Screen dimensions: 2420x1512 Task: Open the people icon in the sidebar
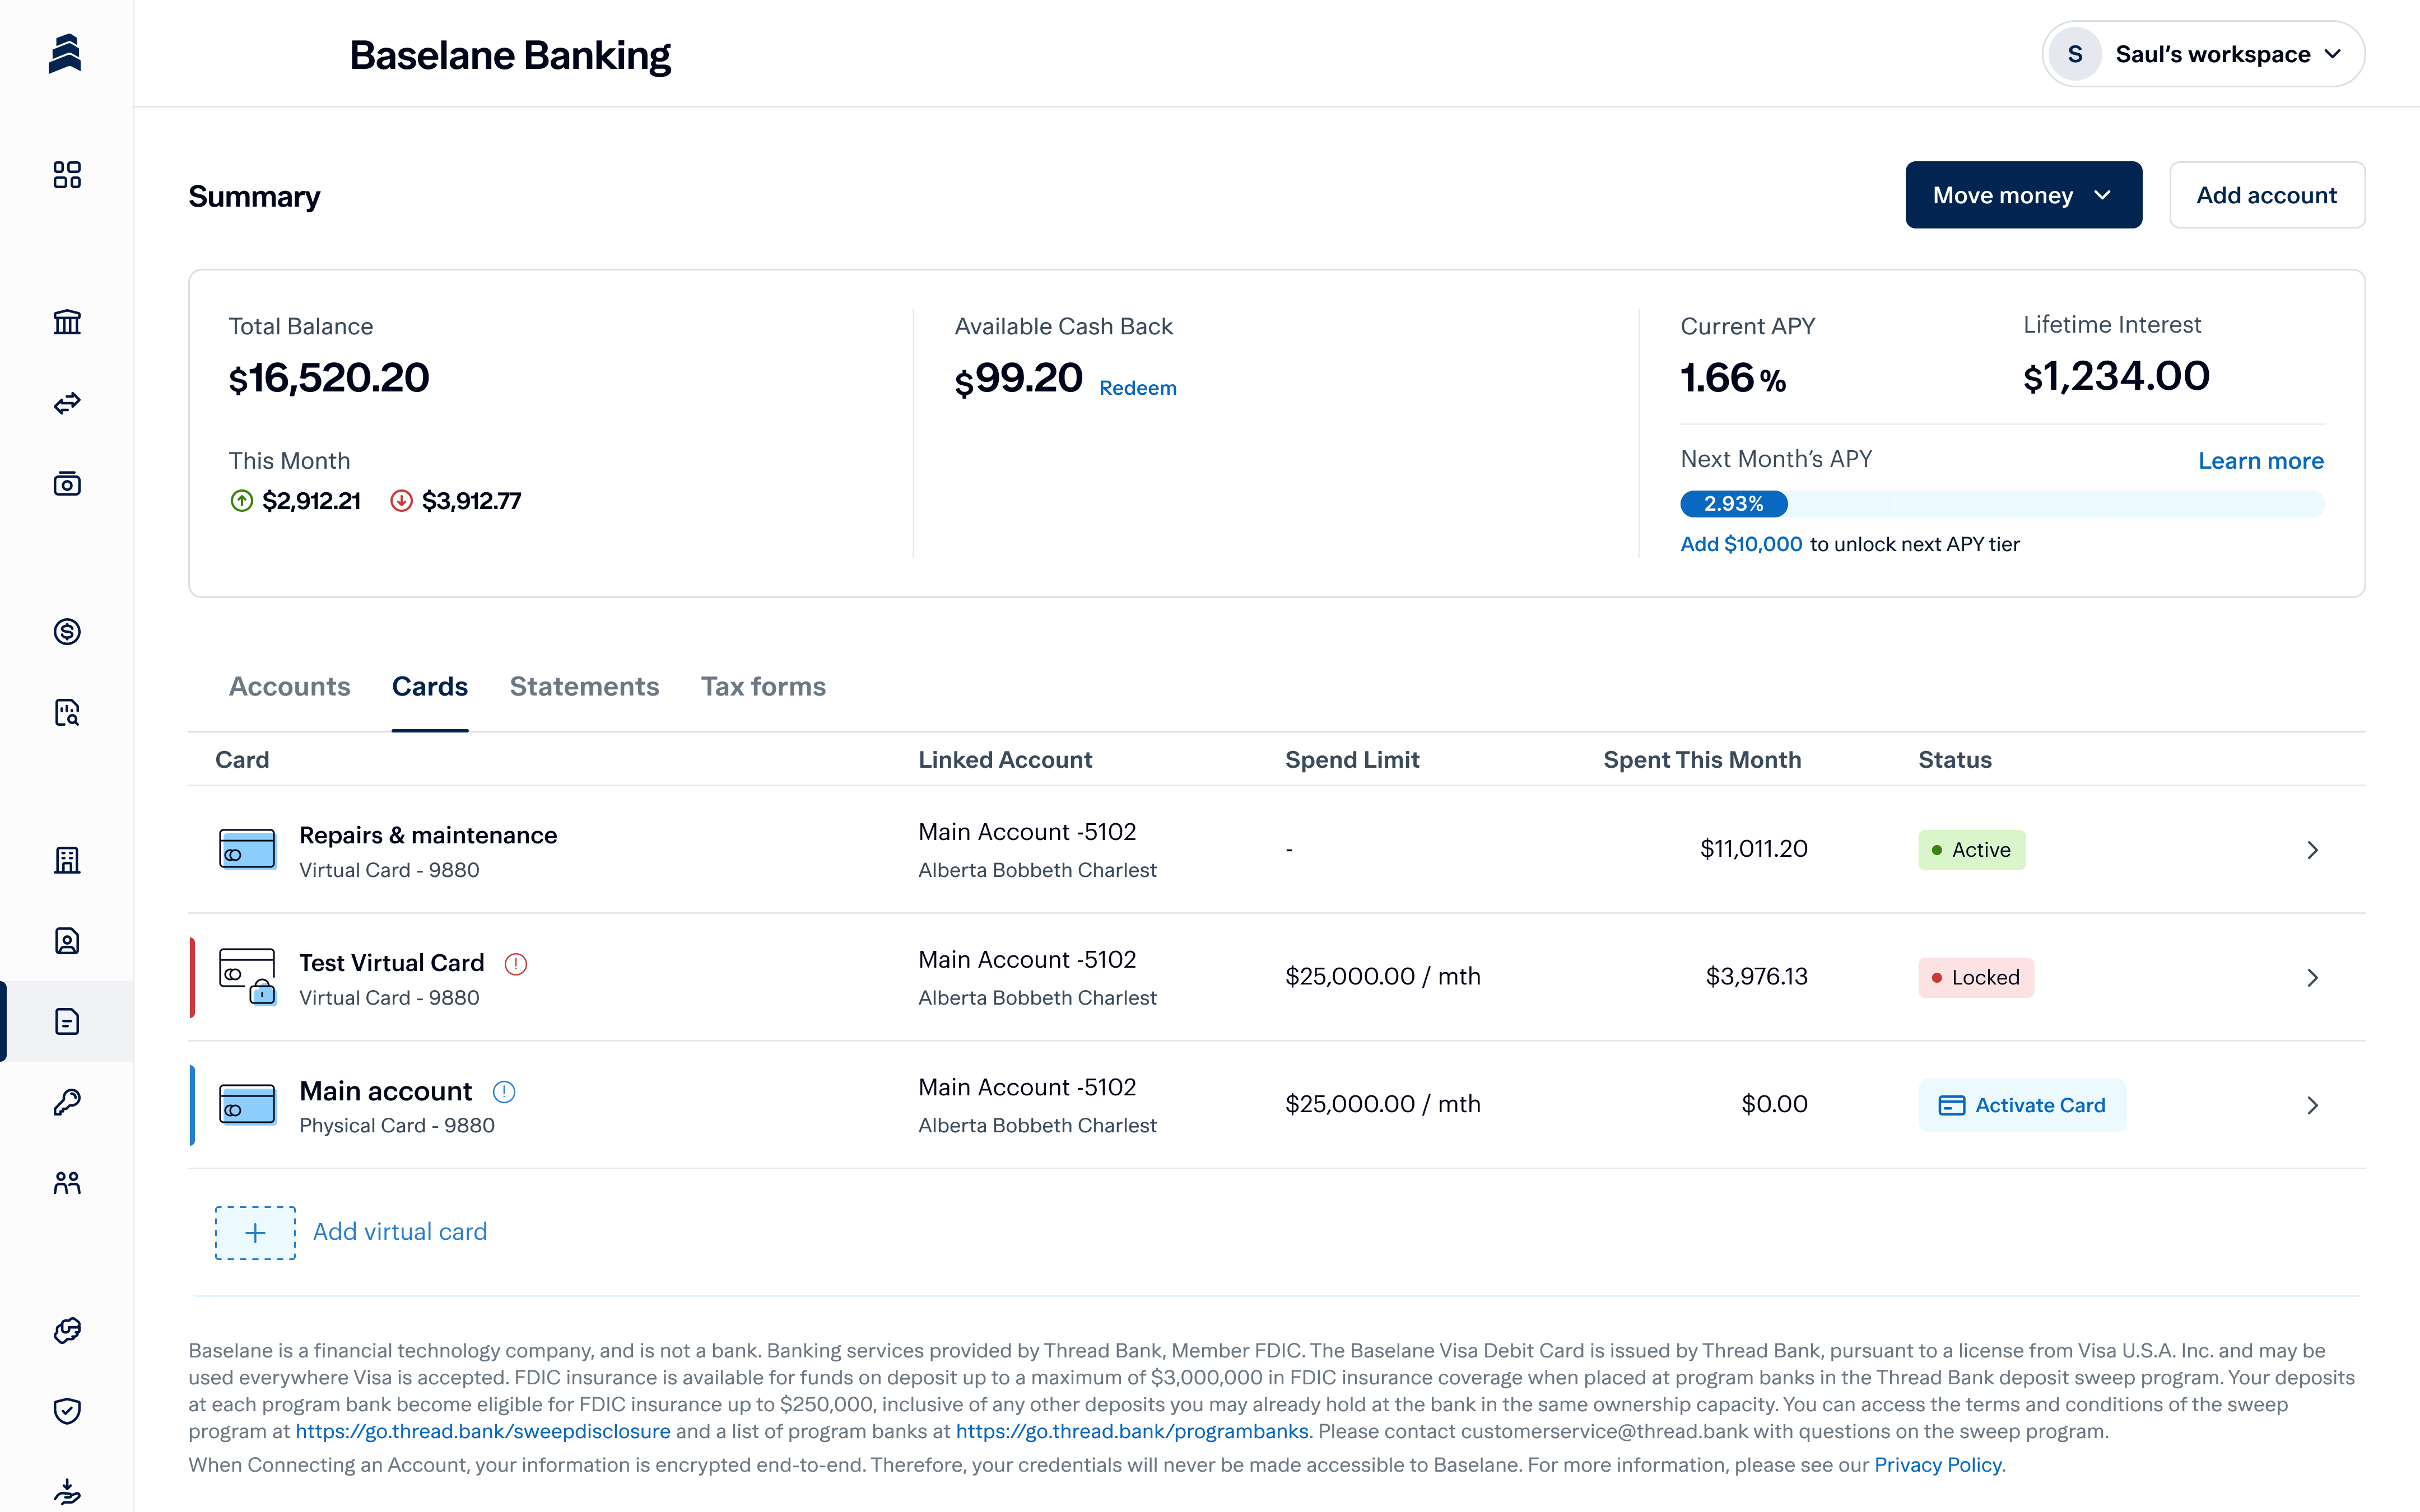67,1183
